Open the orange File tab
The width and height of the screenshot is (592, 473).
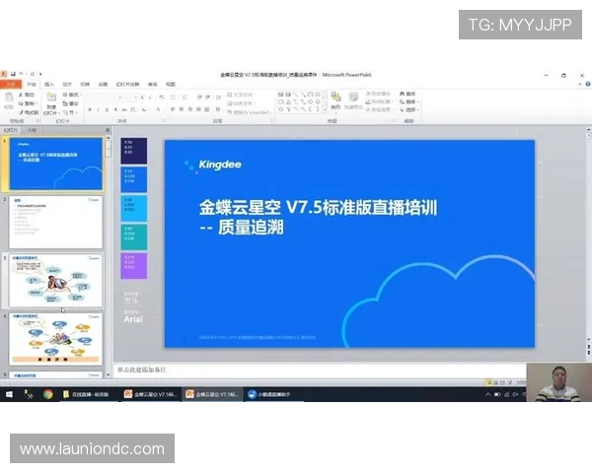[x=11, y=84]
